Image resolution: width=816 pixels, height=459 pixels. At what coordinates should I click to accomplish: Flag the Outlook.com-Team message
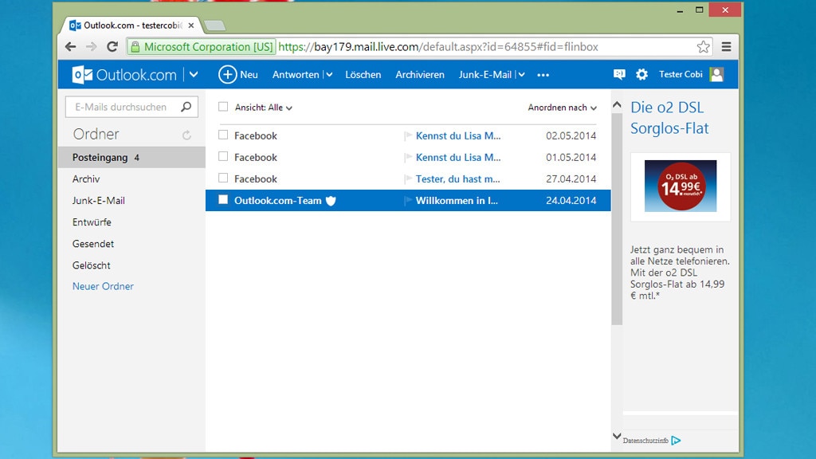tap(409, 200)
